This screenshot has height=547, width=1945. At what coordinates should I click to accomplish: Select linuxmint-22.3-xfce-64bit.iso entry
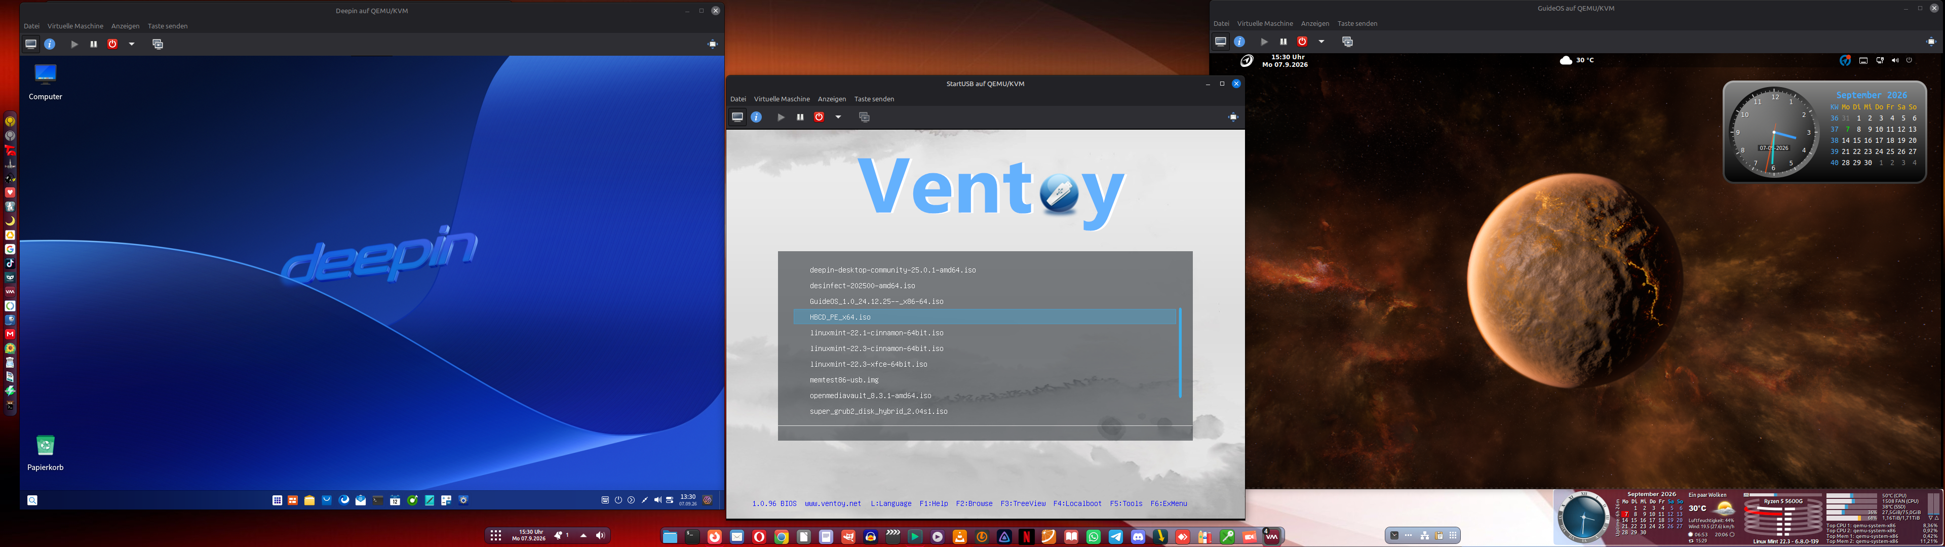(868, 364)
